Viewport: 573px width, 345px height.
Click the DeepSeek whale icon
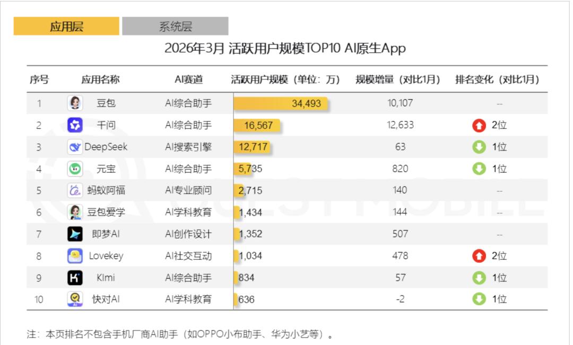click(x=75, y=147)
